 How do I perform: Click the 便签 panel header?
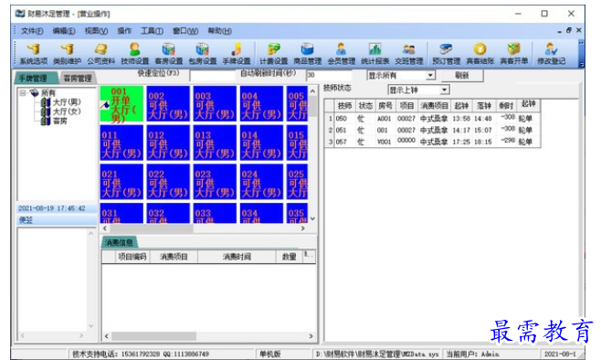click(x=57, y=220)
